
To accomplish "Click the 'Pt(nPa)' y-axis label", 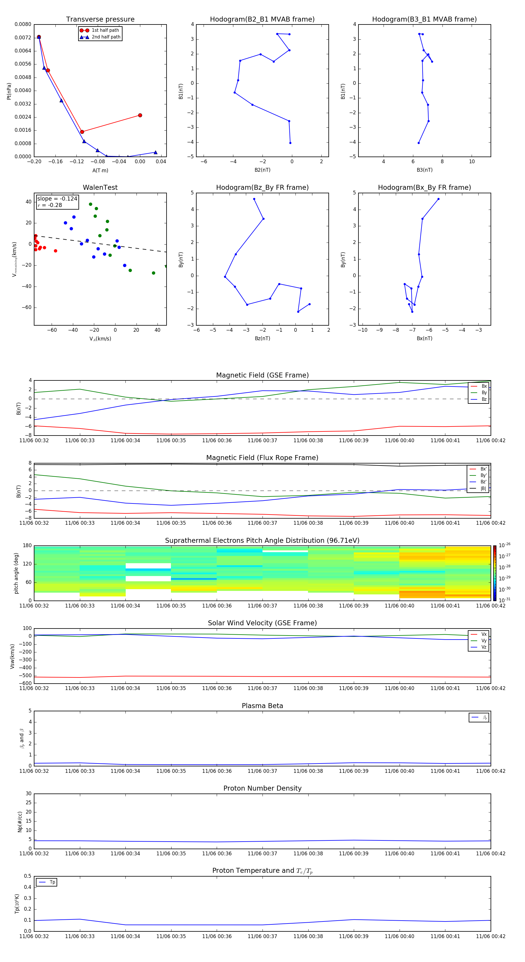I will (9, 91).
